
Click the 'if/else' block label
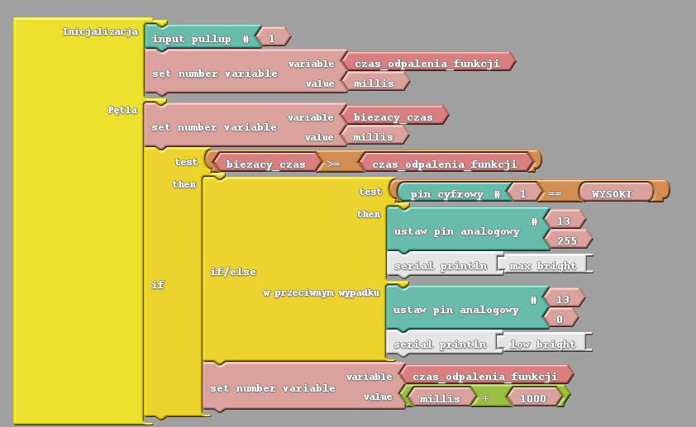point(233,271)
